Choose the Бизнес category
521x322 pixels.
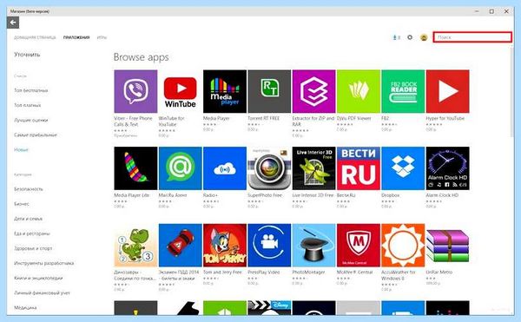coord(22,204)
